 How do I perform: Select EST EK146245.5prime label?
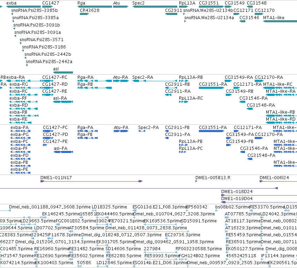pyautogui.click(x=61, y=214)
